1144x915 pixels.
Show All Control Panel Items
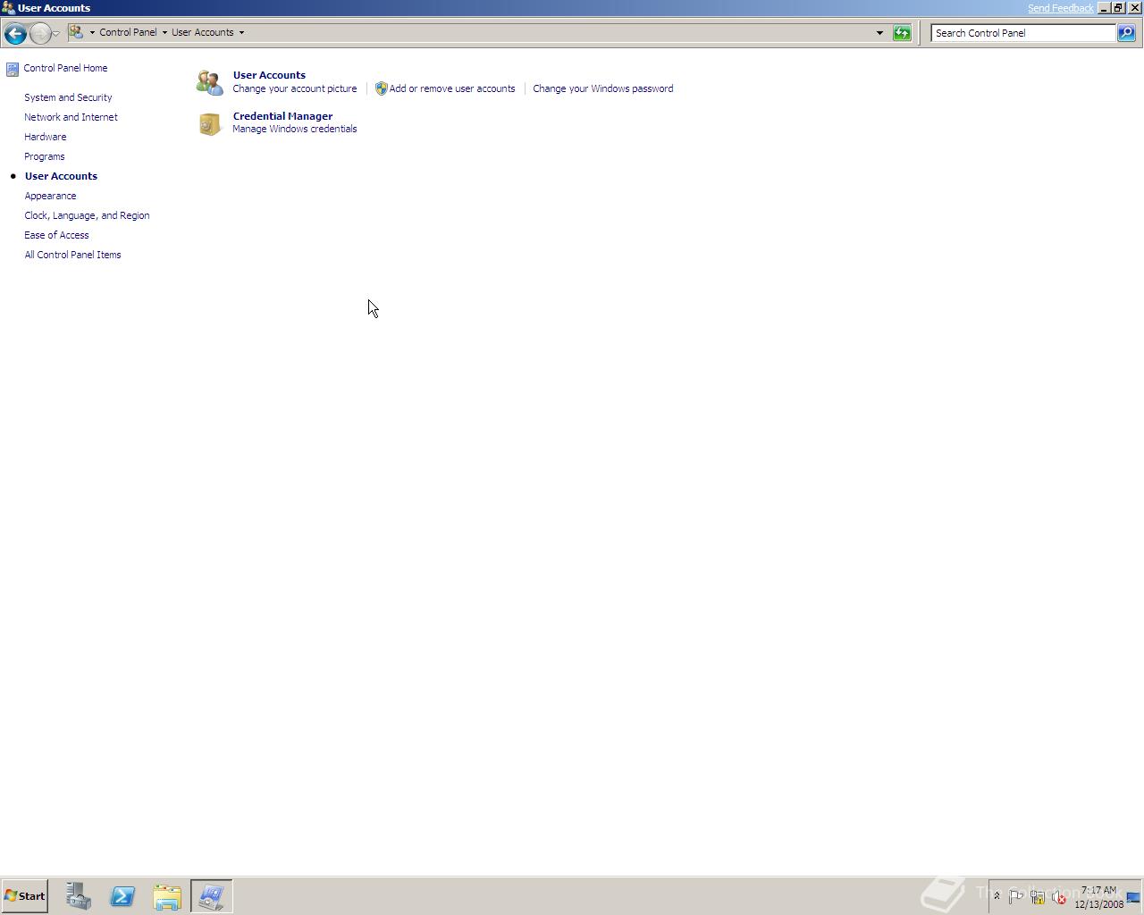click(x=72, y=255)
